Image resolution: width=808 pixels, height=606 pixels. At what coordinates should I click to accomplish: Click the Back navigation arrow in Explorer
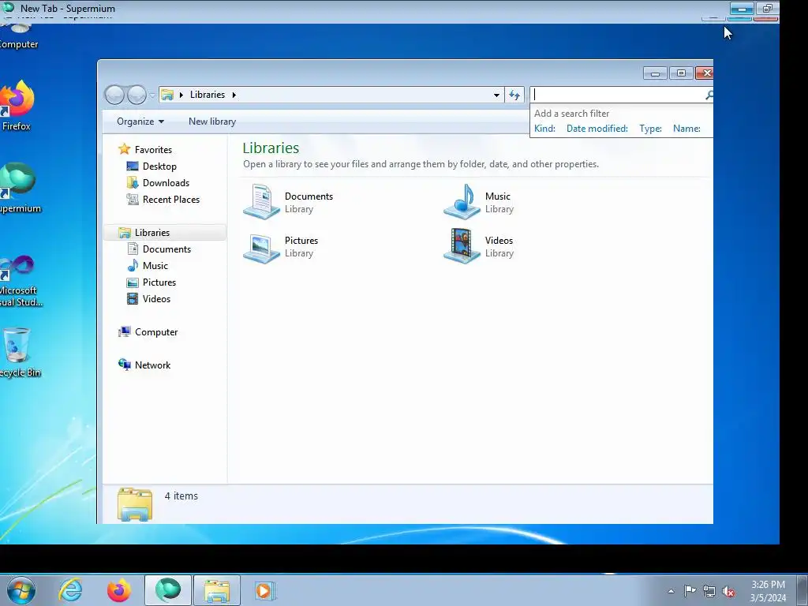[115, 95]
